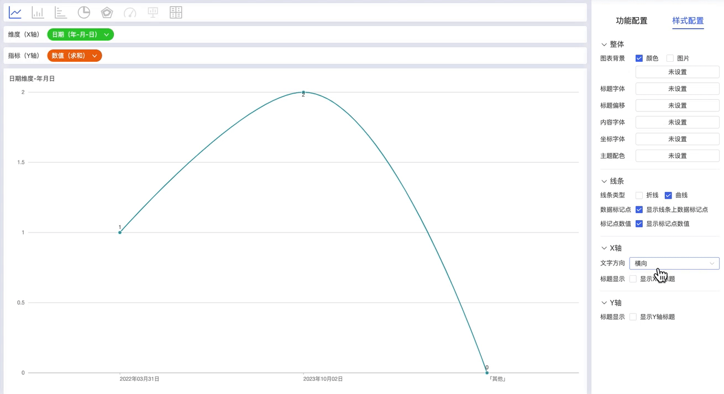Select the line chart type icon
Screen dimensions: 724x394
[15, 12]
